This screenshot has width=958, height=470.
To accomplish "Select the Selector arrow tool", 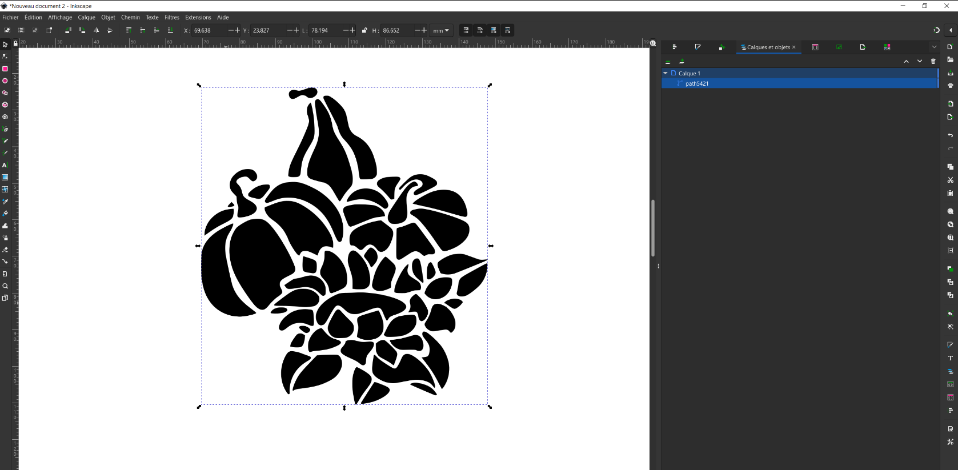I will click(x=5, y=45).
